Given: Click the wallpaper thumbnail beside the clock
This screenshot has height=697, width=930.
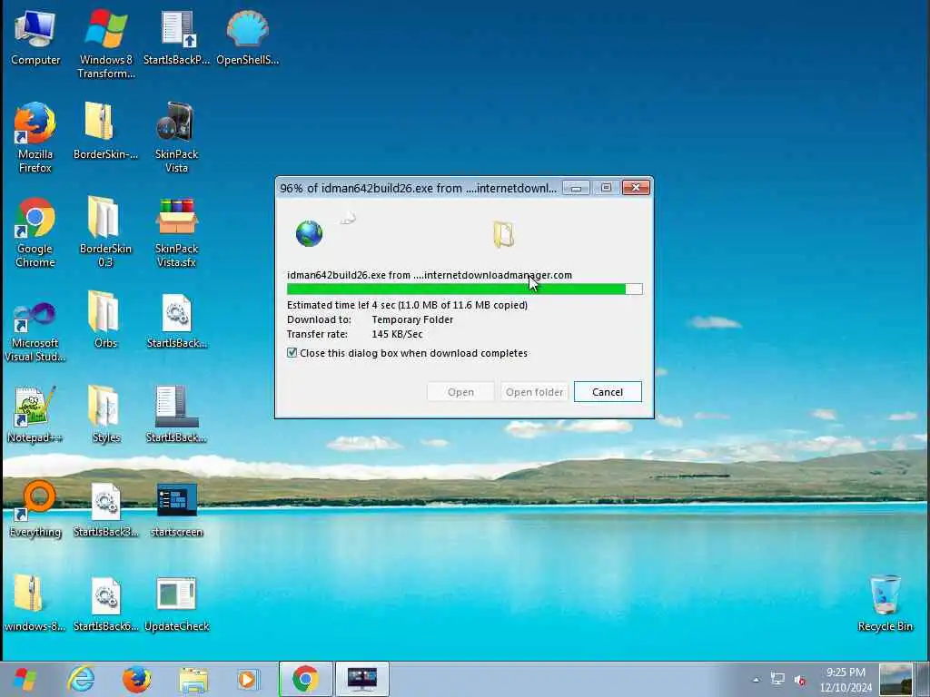Looking at the screenshot, I should click(x=895, y=679).
